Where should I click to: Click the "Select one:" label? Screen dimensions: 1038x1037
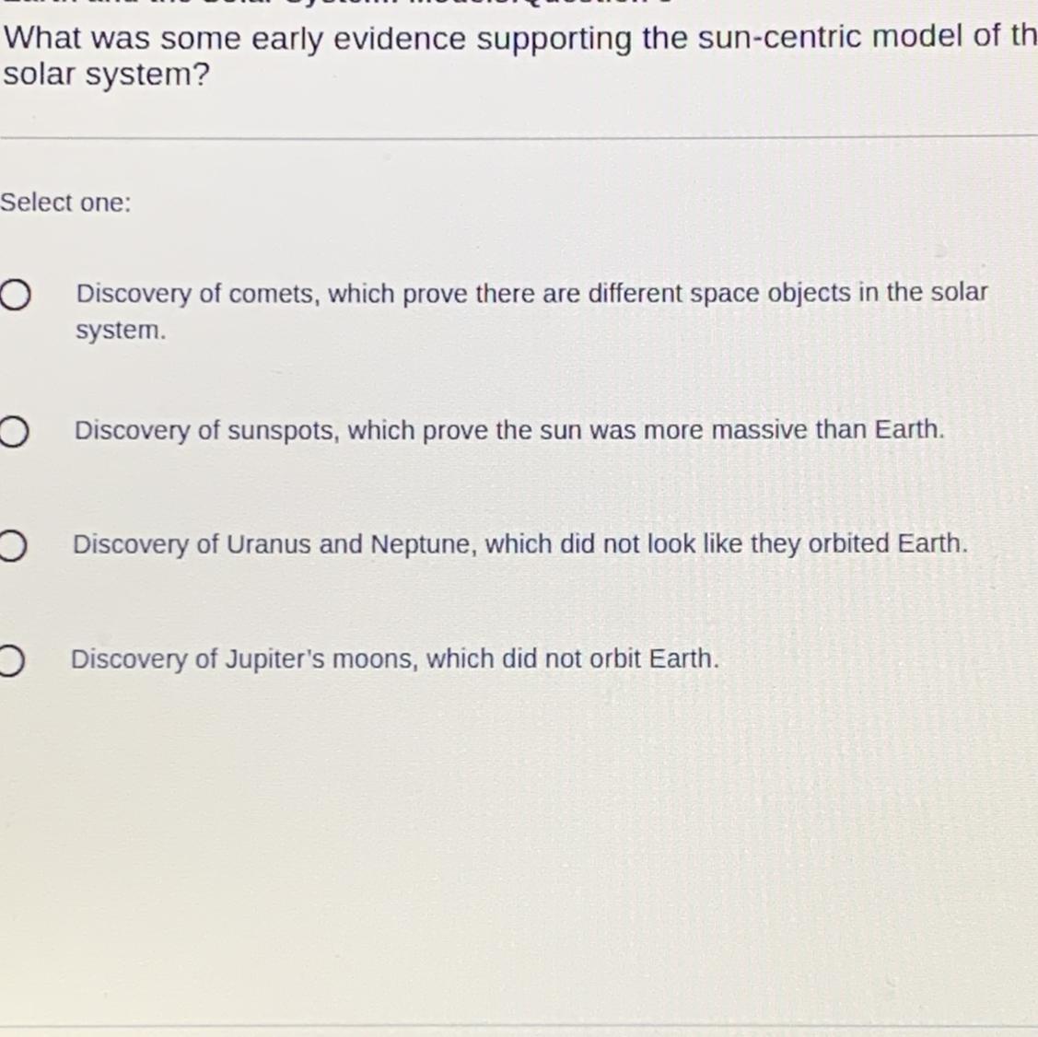point(65,203)
